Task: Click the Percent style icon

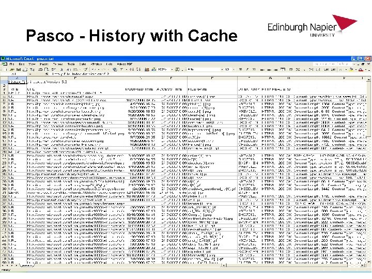Action: point(298,70)
